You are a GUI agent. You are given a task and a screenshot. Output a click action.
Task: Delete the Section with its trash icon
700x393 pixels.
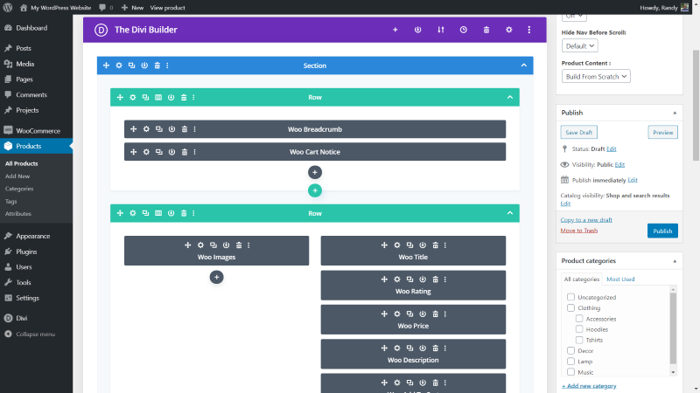click(157, 65)
